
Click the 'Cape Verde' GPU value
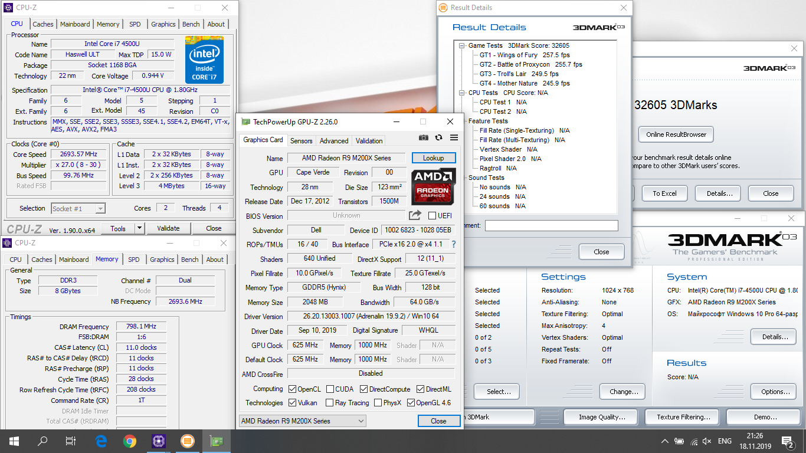(313, 172)
